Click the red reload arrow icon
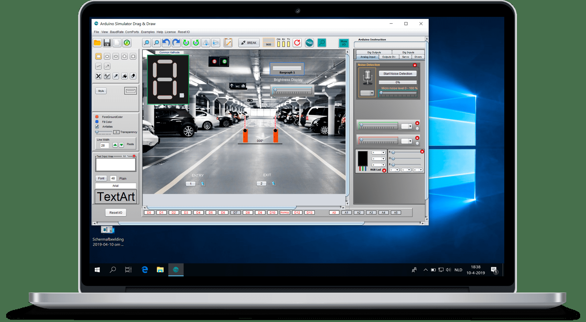 297,43
